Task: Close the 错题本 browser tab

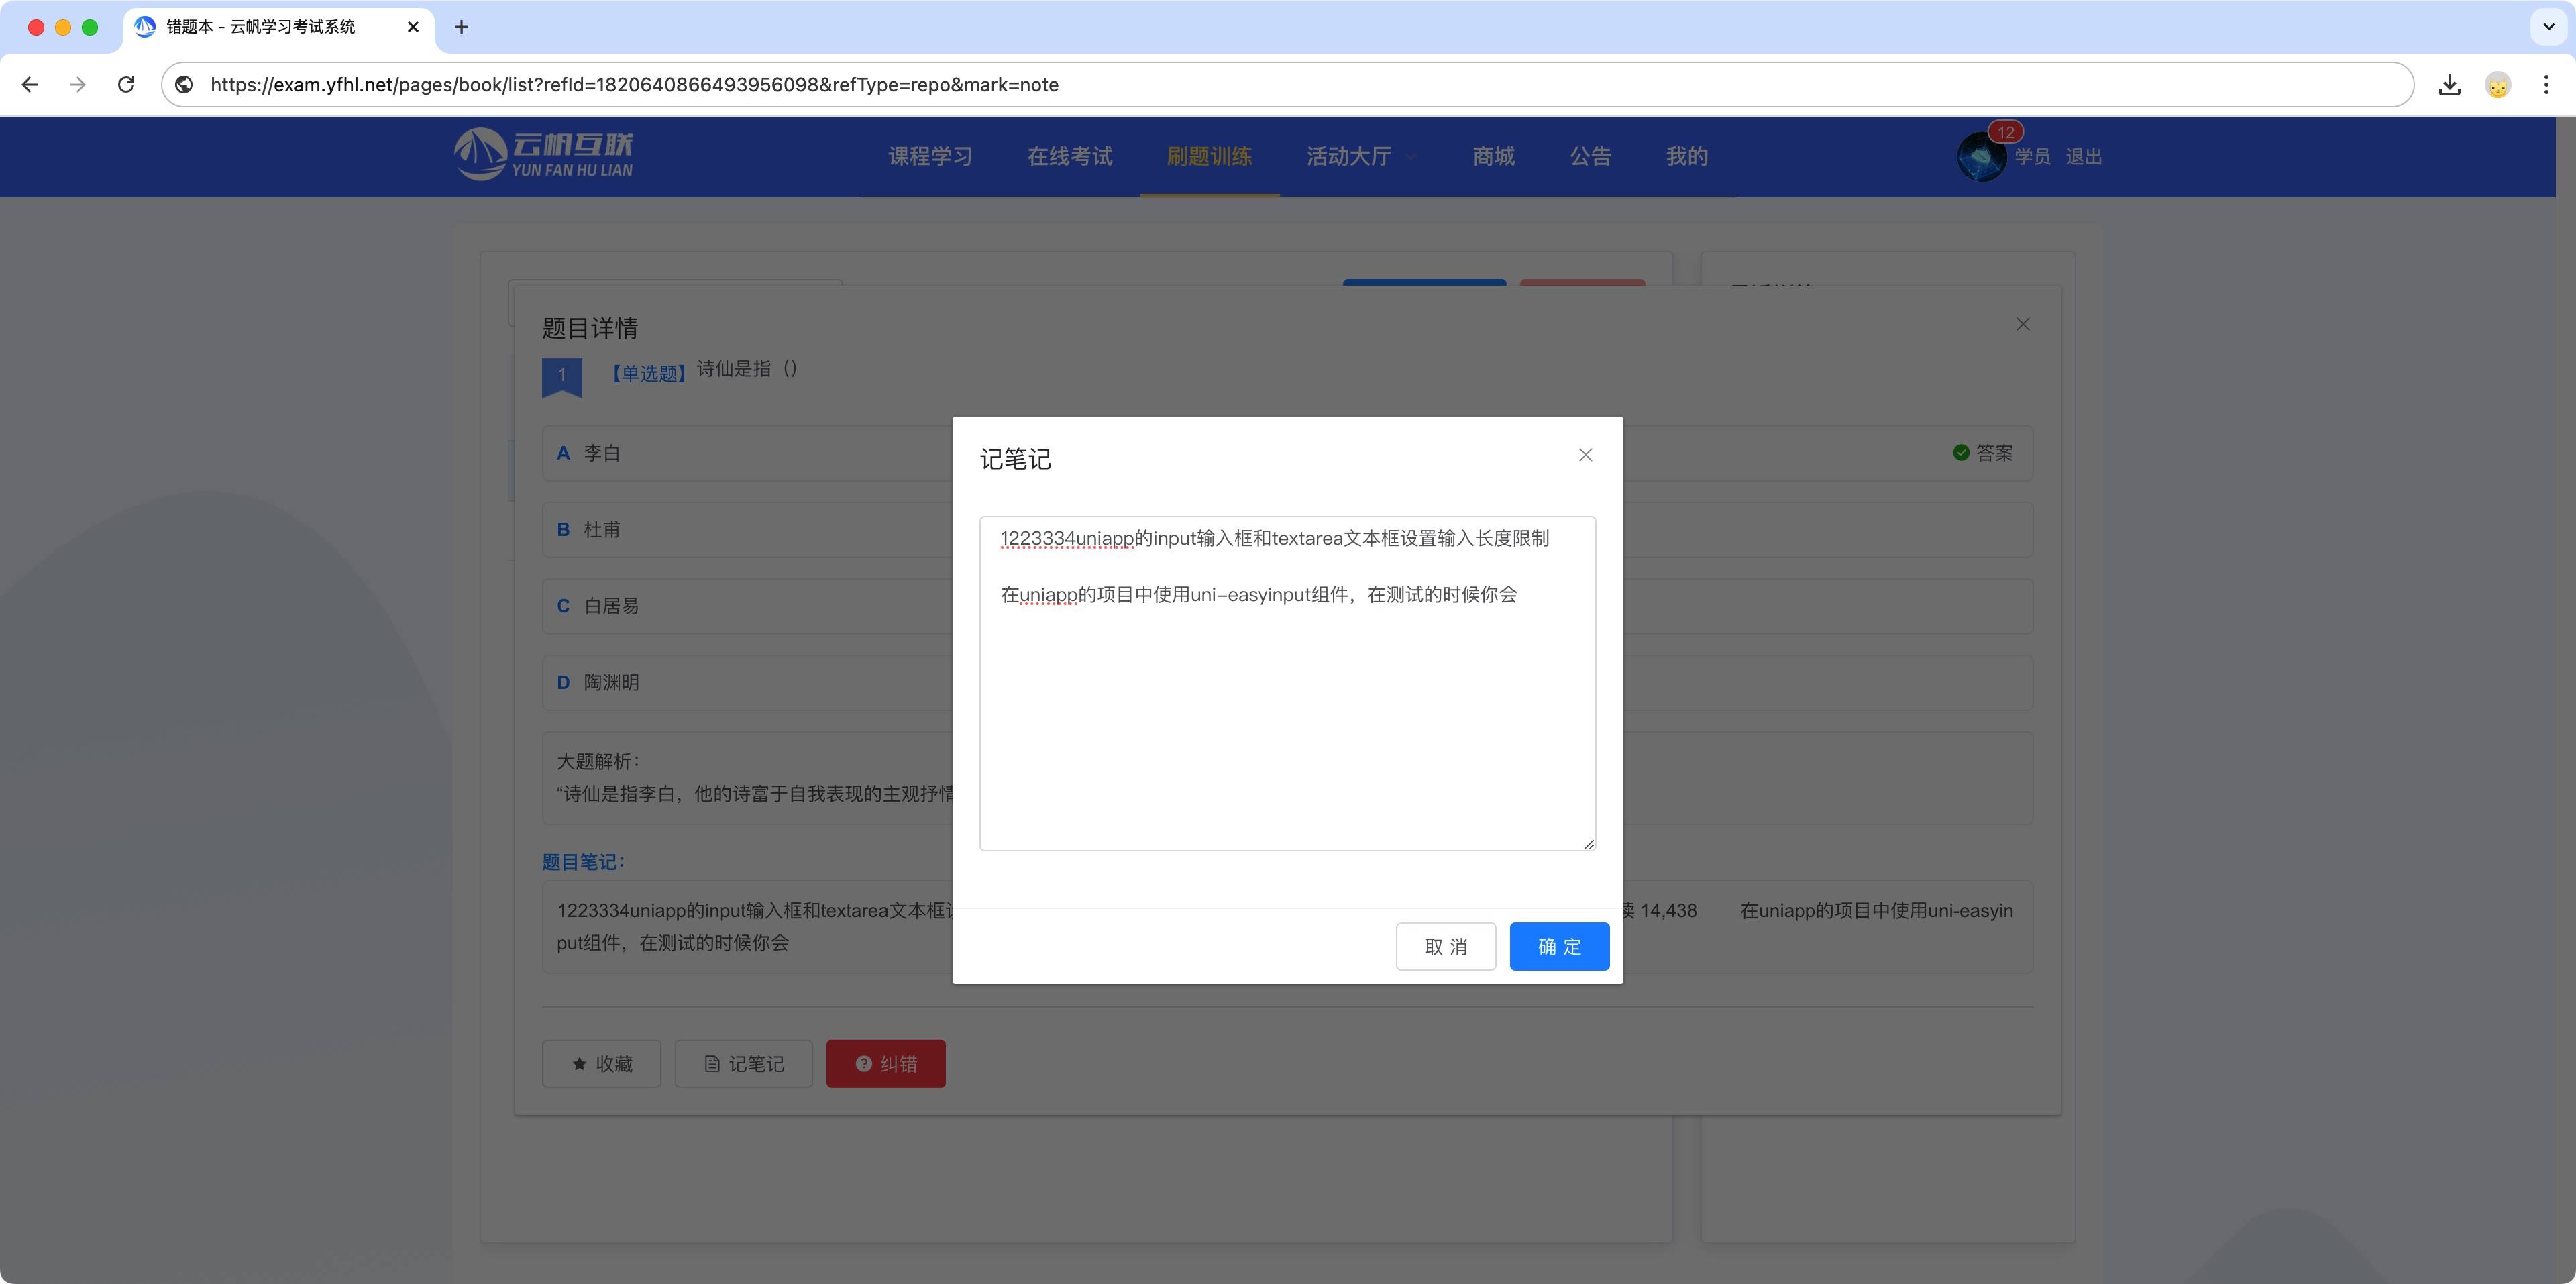Action: (413, 27)
